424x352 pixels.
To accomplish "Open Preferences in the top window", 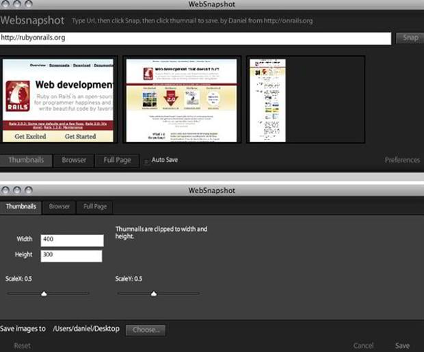I will point(402,160).
